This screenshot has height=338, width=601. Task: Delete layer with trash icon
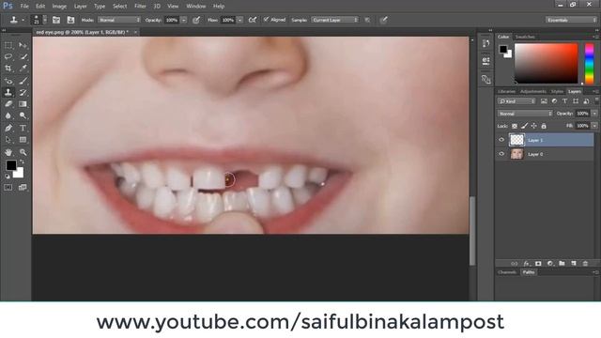tap(585, 263)
